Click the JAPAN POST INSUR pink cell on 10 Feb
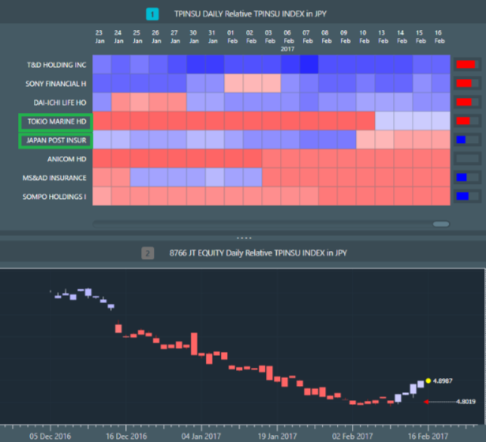 tap(365, 140)
